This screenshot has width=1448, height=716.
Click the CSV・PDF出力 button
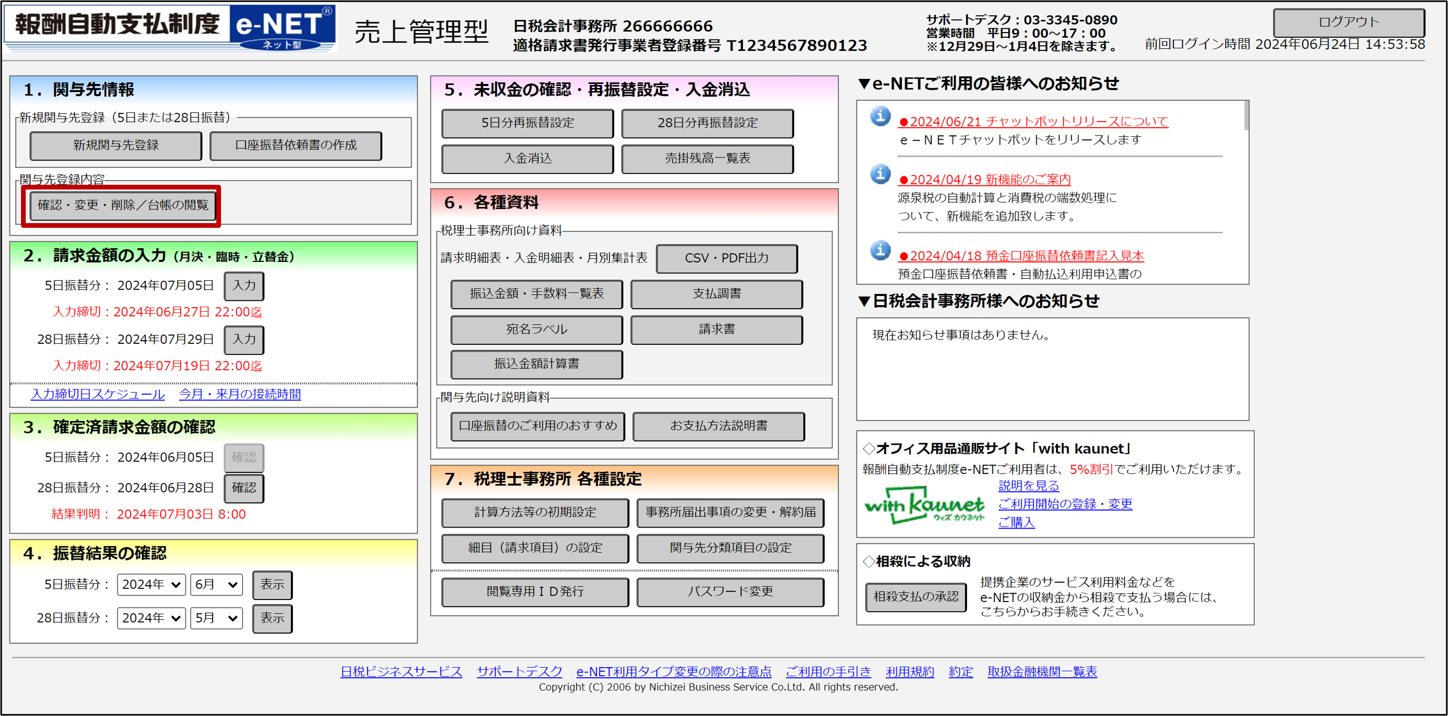[726, 258]
